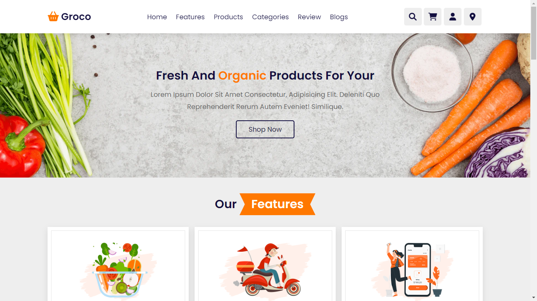The height and width of the screenshot is (301, 537).
Task: Select the vegetable salad bowl feature card
Action: click(x=118, y=264)
